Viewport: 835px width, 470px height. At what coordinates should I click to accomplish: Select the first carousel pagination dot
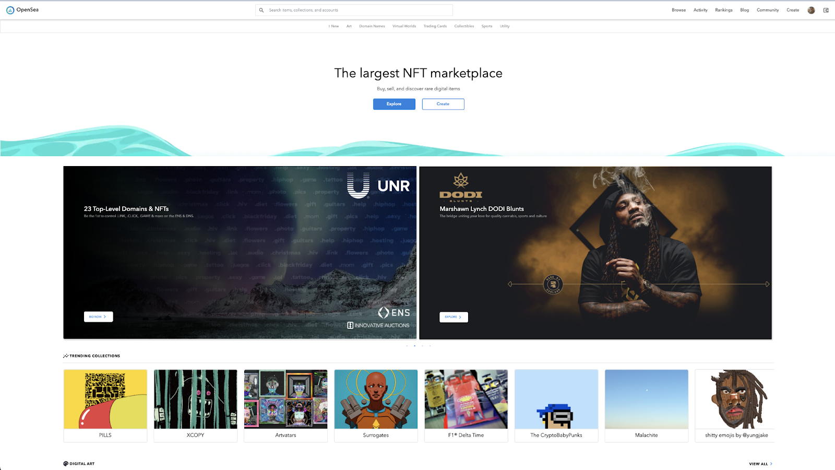point(407,346)
